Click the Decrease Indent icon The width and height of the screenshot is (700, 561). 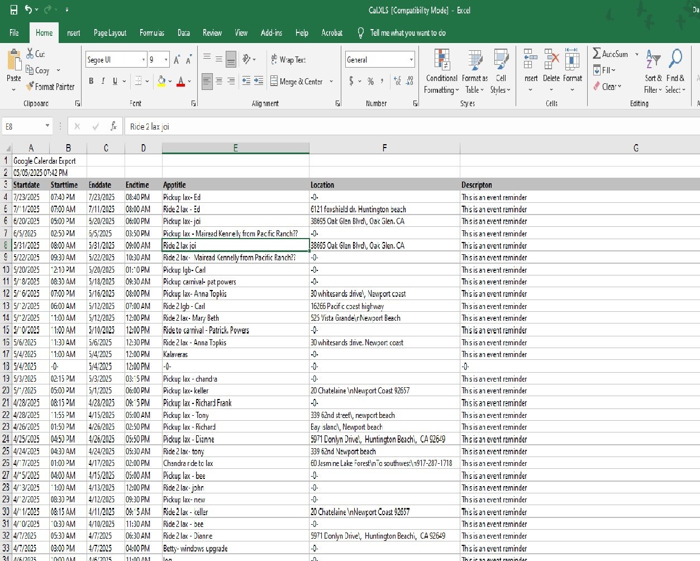pos(246,81)
